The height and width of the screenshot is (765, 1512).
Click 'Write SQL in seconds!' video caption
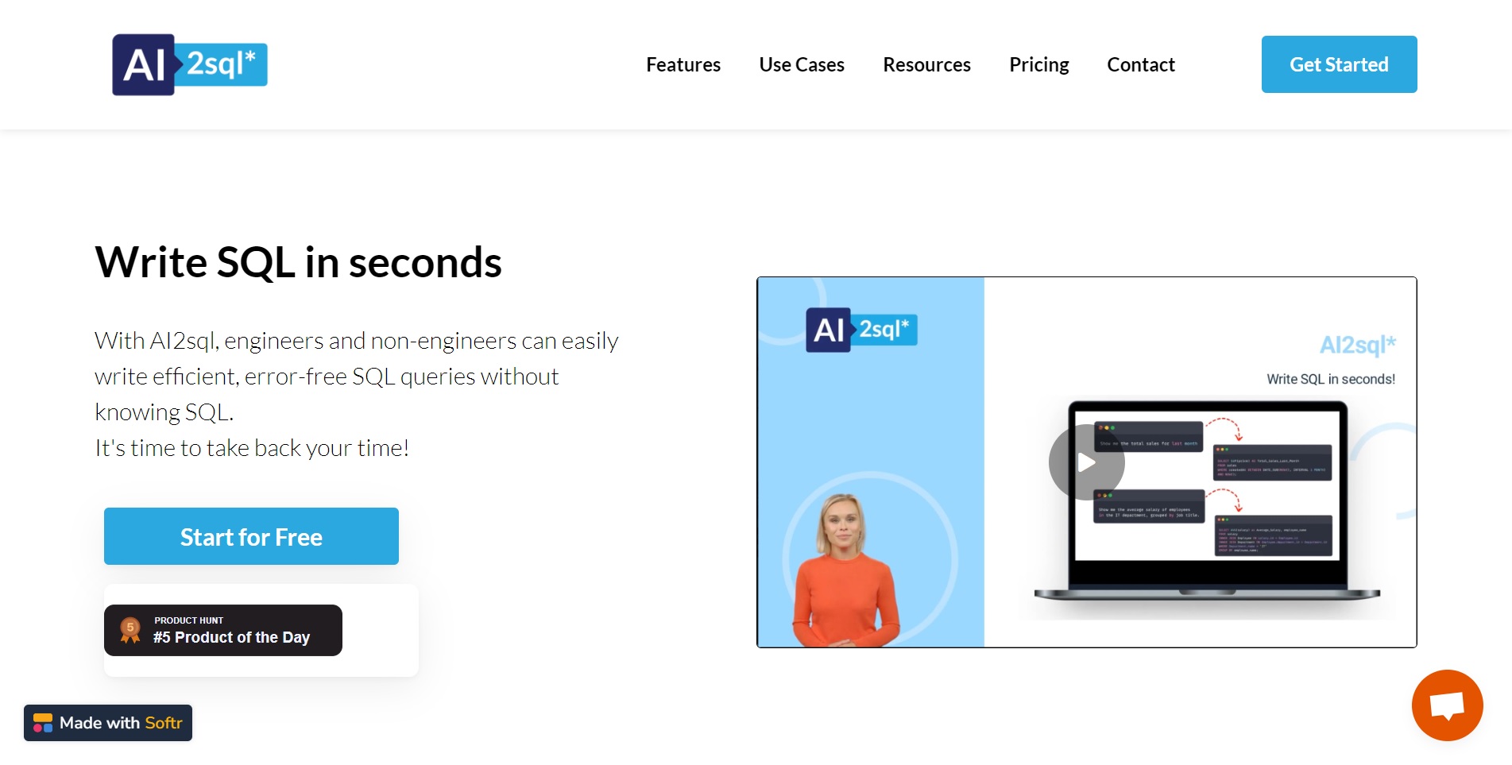click(1331, 379)
